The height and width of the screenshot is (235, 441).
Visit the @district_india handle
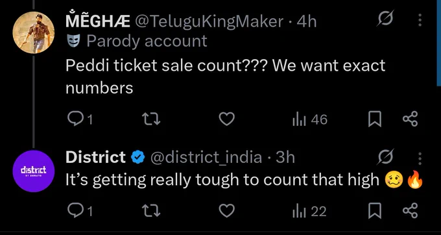click(x=206, y=158)
